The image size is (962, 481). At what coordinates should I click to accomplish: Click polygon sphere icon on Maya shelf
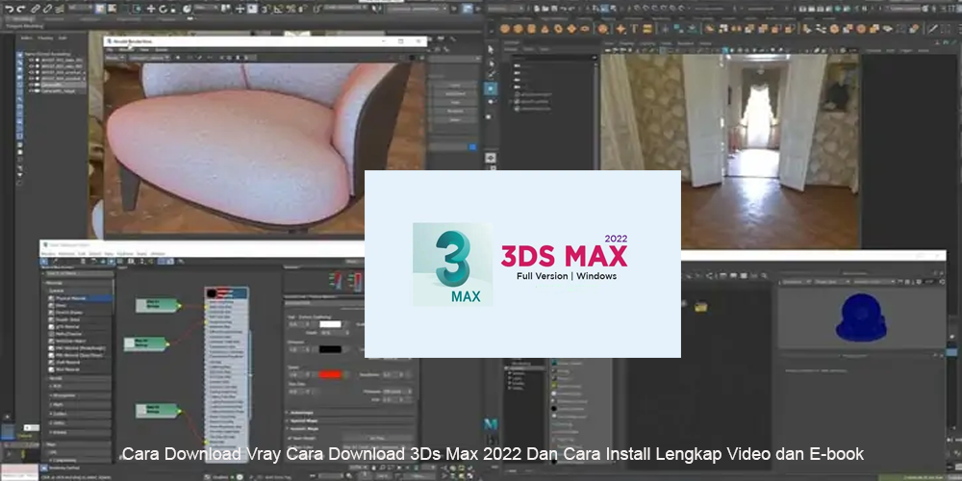[505, 29]
